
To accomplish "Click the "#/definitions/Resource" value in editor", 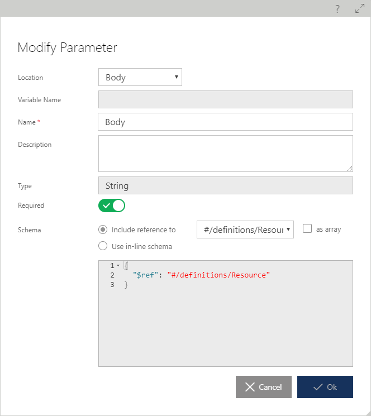I will point(218,275).
